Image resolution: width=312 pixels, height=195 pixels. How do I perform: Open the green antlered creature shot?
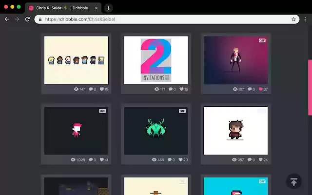pyautogui.click(x=156, y=131)
